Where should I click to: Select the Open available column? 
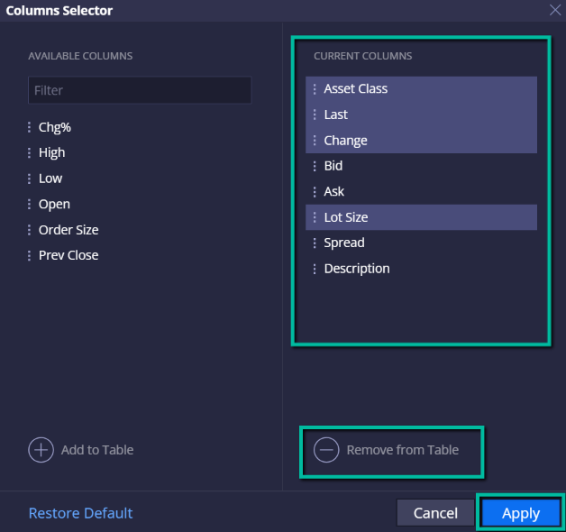54,205
